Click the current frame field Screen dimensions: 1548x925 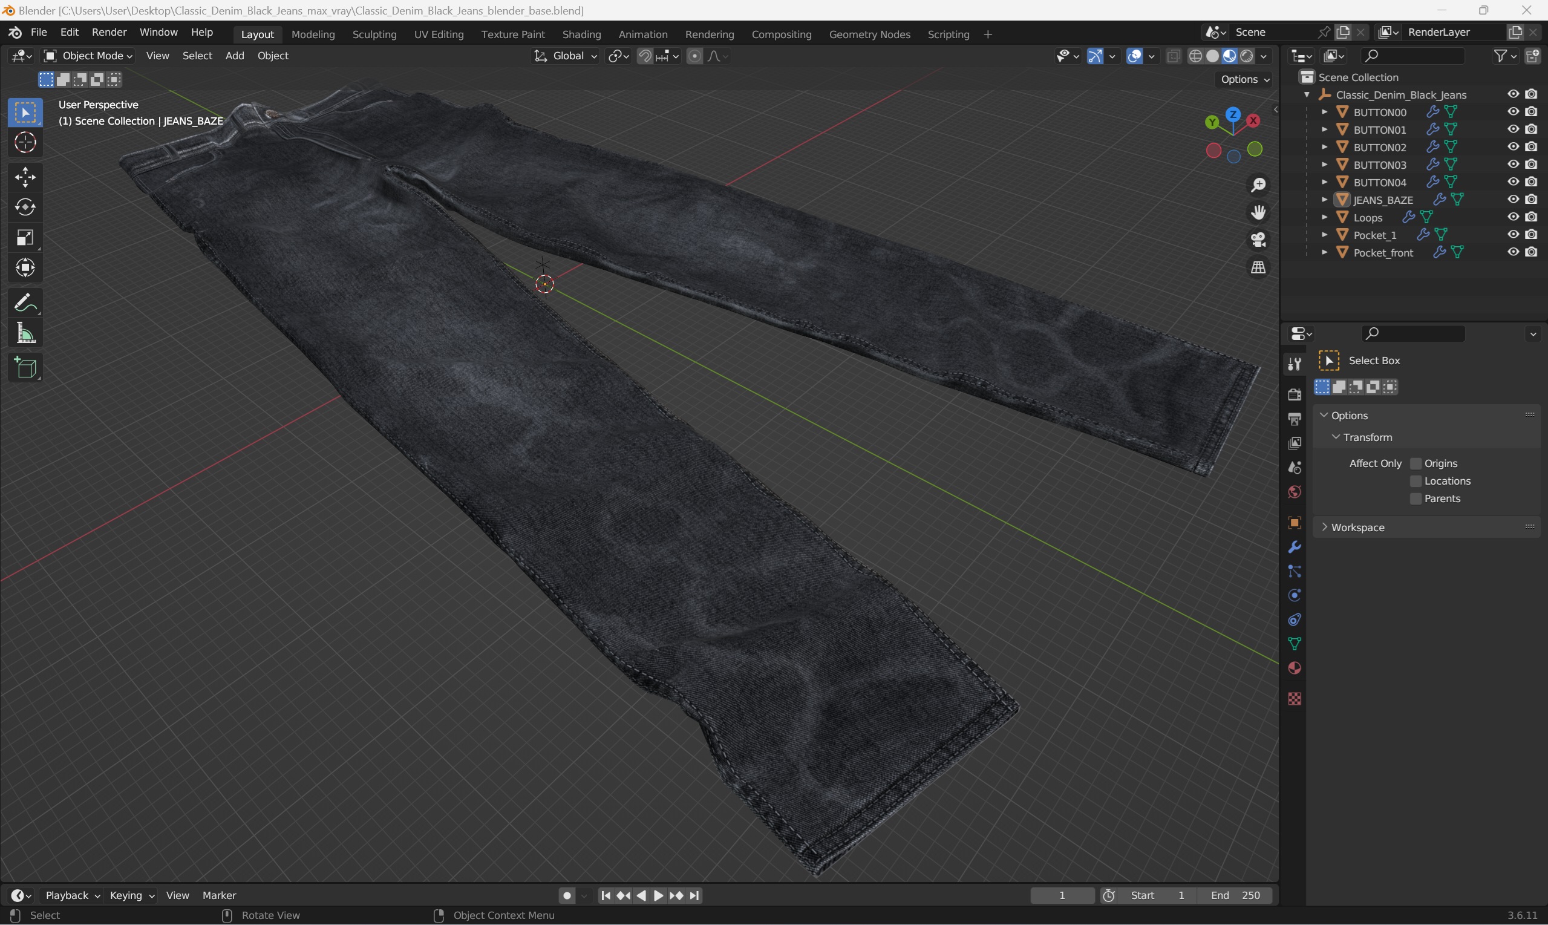1062,896
